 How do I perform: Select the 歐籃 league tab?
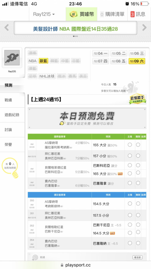coord(43,61)
